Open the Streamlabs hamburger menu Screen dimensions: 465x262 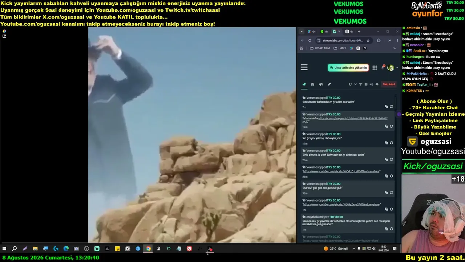coord(304,67)
